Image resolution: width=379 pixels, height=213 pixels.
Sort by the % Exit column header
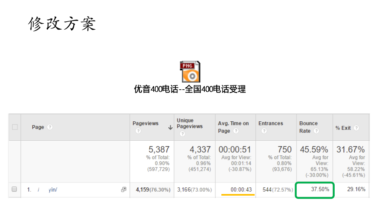343,128
